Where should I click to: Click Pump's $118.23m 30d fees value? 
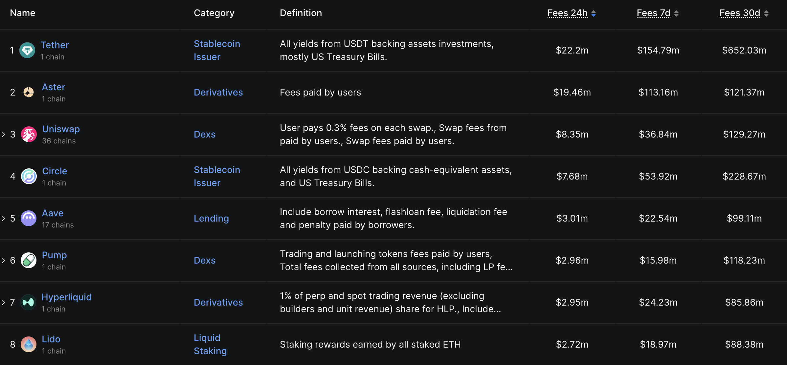pos(744,260)
